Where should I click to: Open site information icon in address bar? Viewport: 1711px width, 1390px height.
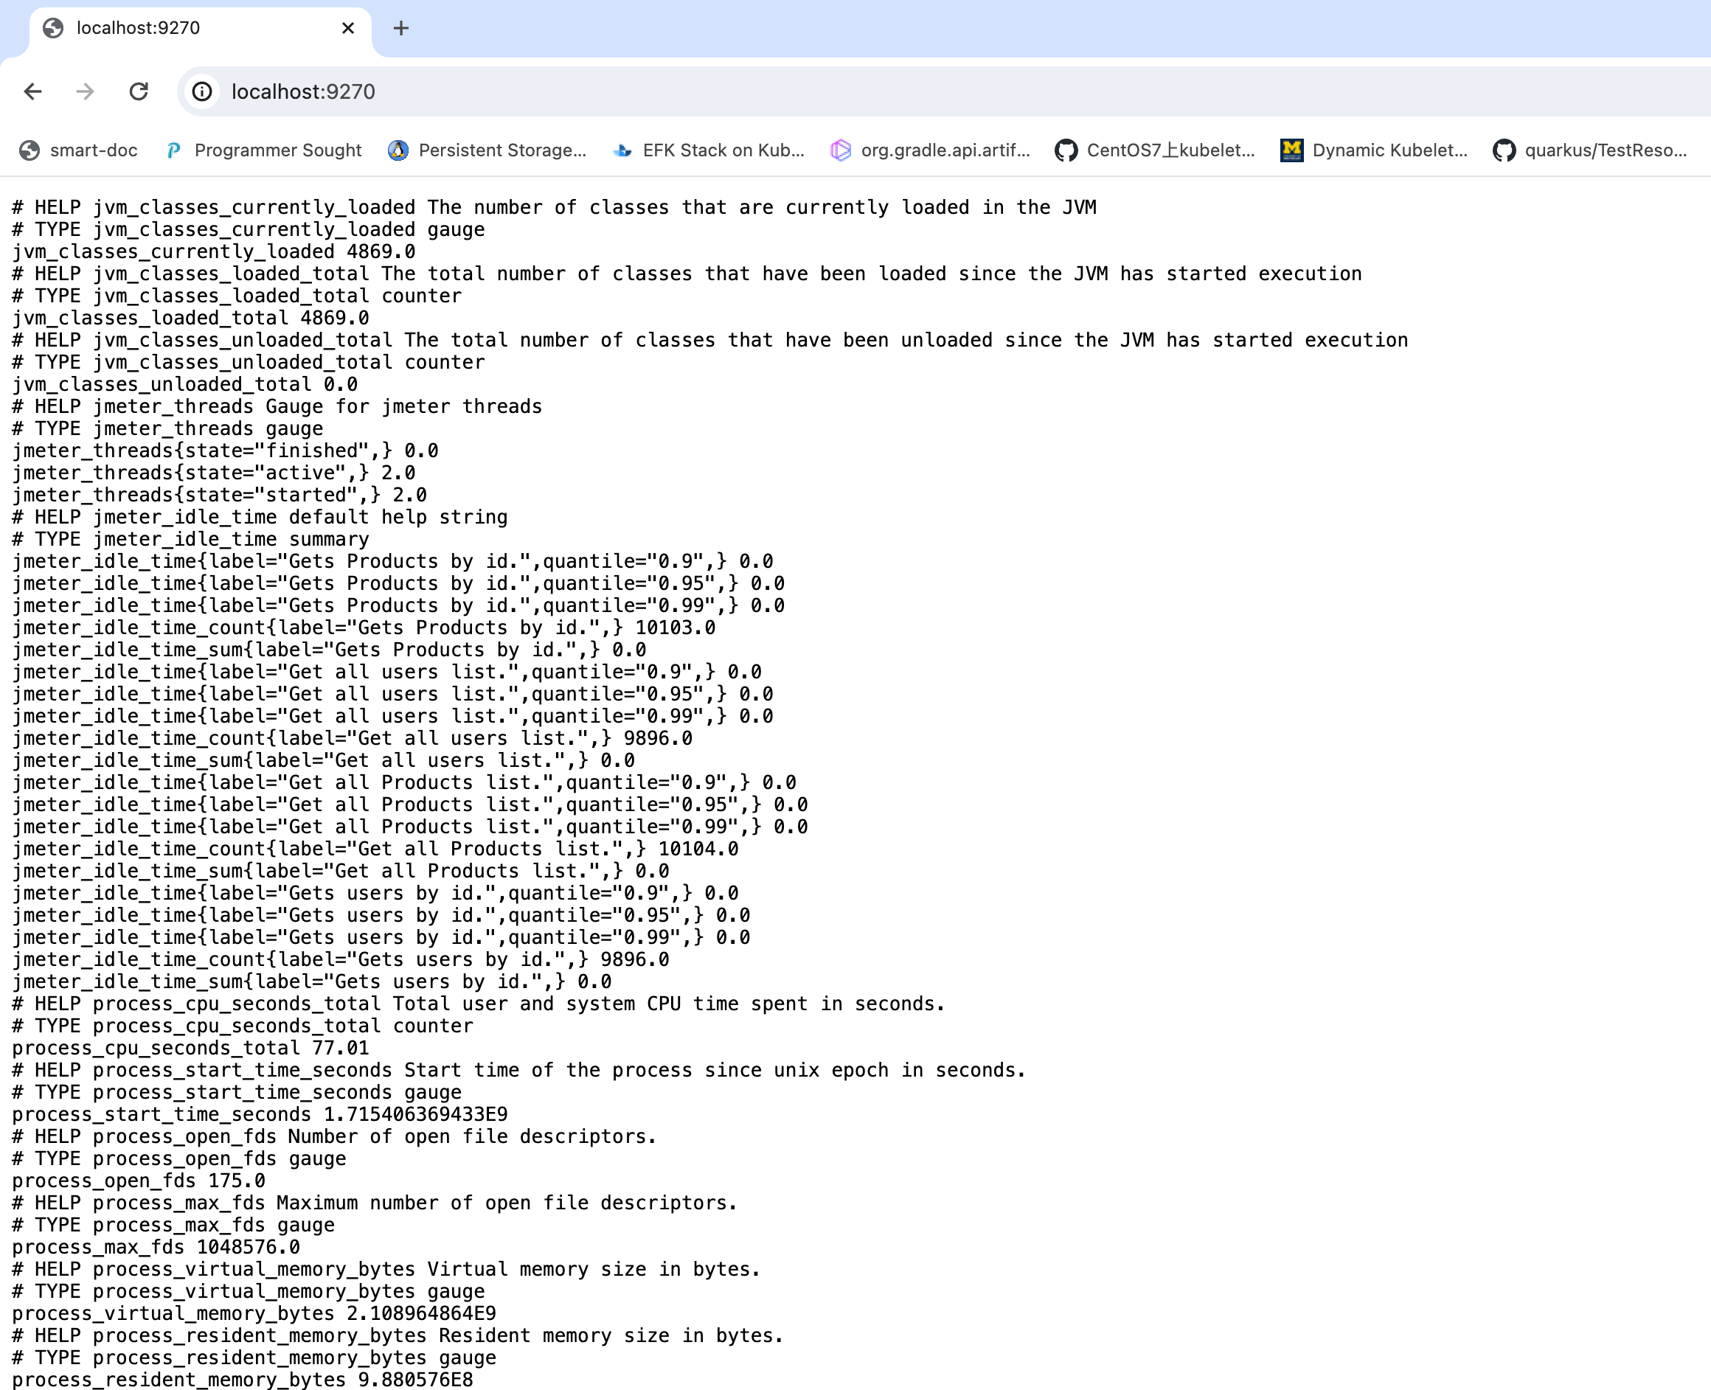pos(202,91)
